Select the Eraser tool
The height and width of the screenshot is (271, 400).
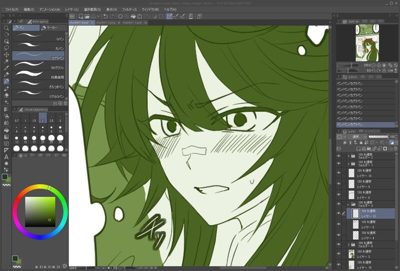[7, 95]
